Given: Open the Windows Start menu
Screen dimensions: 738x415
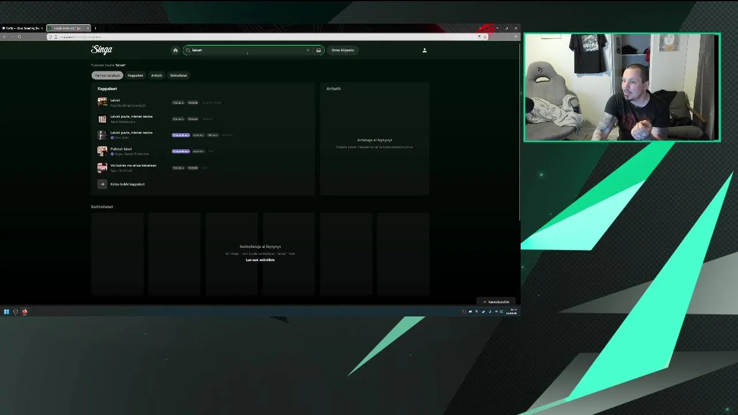Looking at the screenshot, I should point(6,312).
